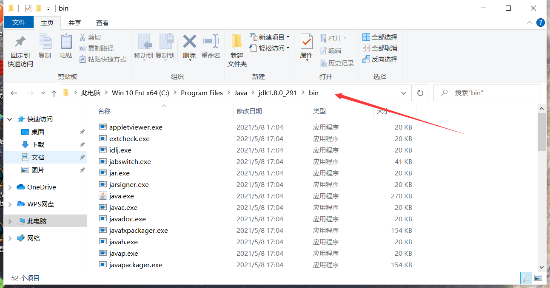This screenshot has height=288, width=550.
Task: Select 桌面 in Quick access
Action: coord(37,132)
